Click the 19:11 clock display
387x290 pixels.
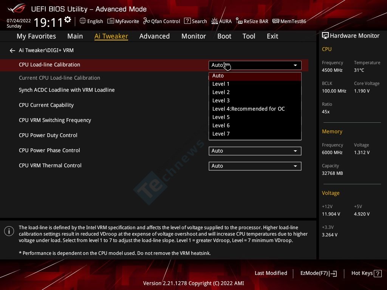tap(48, 22)
